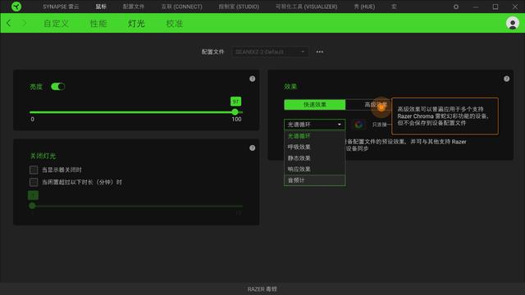Select 光谱循环 in the dropdown list
This screenshot has width=525, height=295.
314,136
